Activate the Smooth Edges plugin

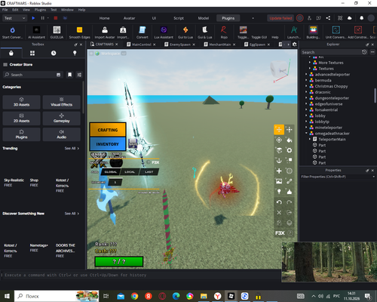pos(79,32)
